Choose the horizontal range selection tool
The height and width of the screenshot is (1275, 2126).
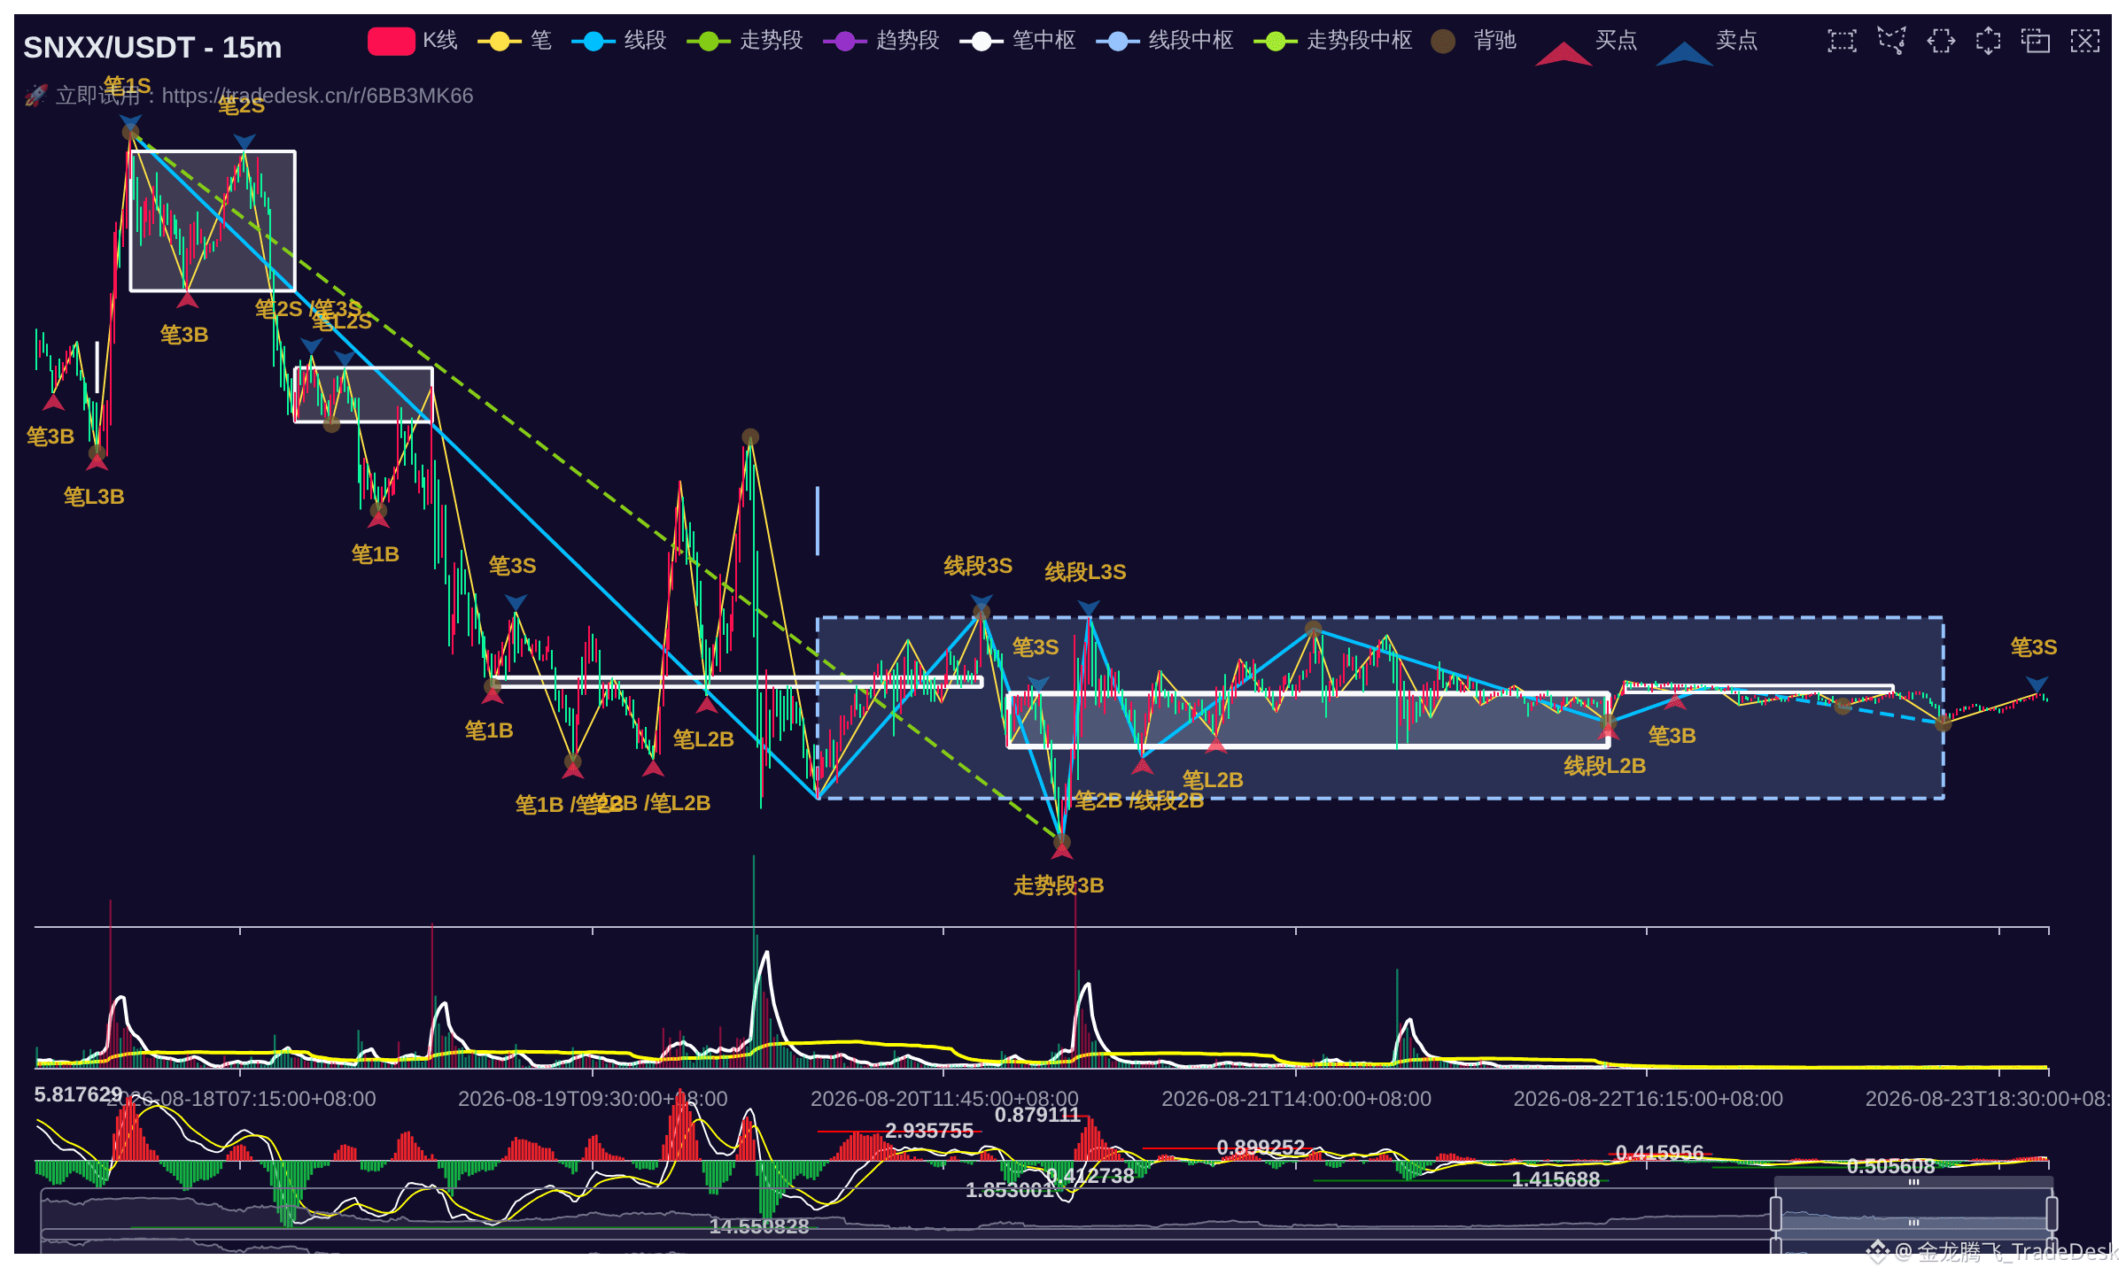pyautogui.click(x=1940, y=41)
